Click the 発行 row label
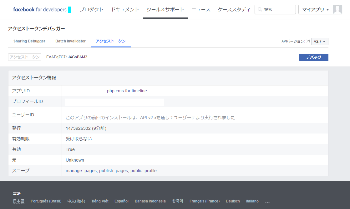The image size is (350, 209). 16,128
